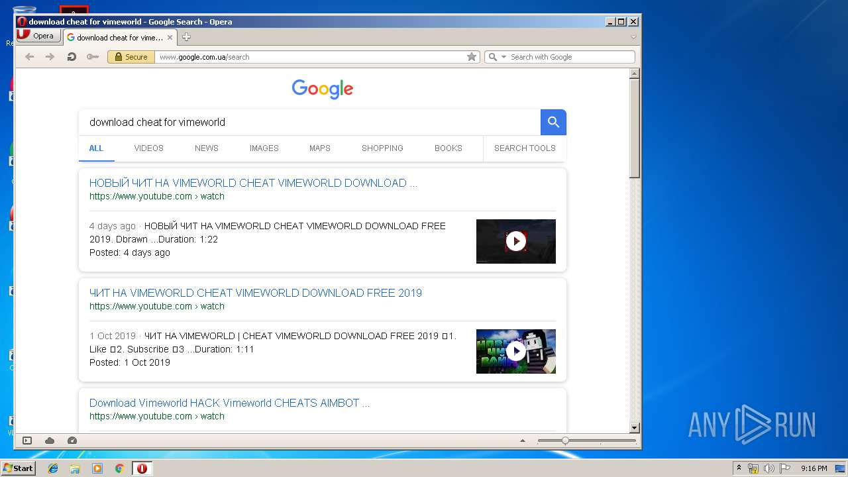Toggle the Opera panels icon in status bar

coord(27,441)
